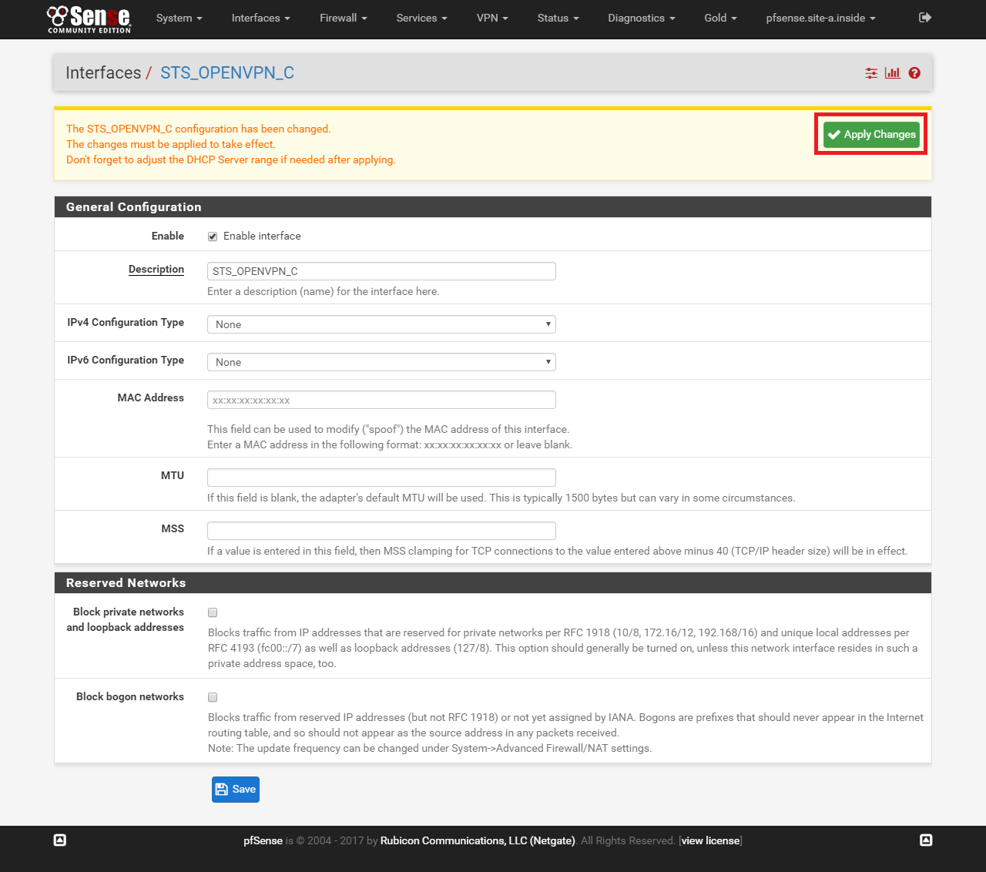Focus the MAC Address input field

pos(381,400)
